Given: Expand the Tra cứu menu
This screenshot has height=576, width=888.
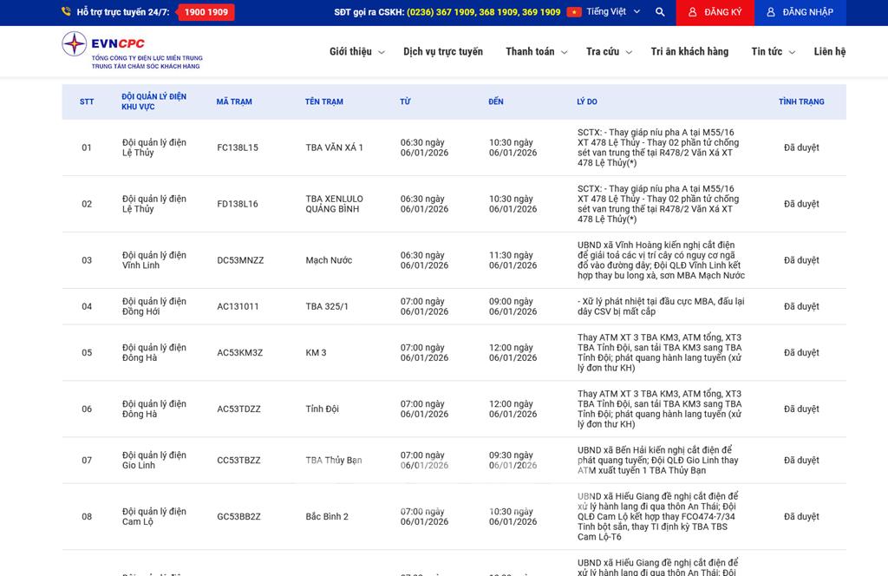Looking at the screenshot, I should click(x=609, y=52).
